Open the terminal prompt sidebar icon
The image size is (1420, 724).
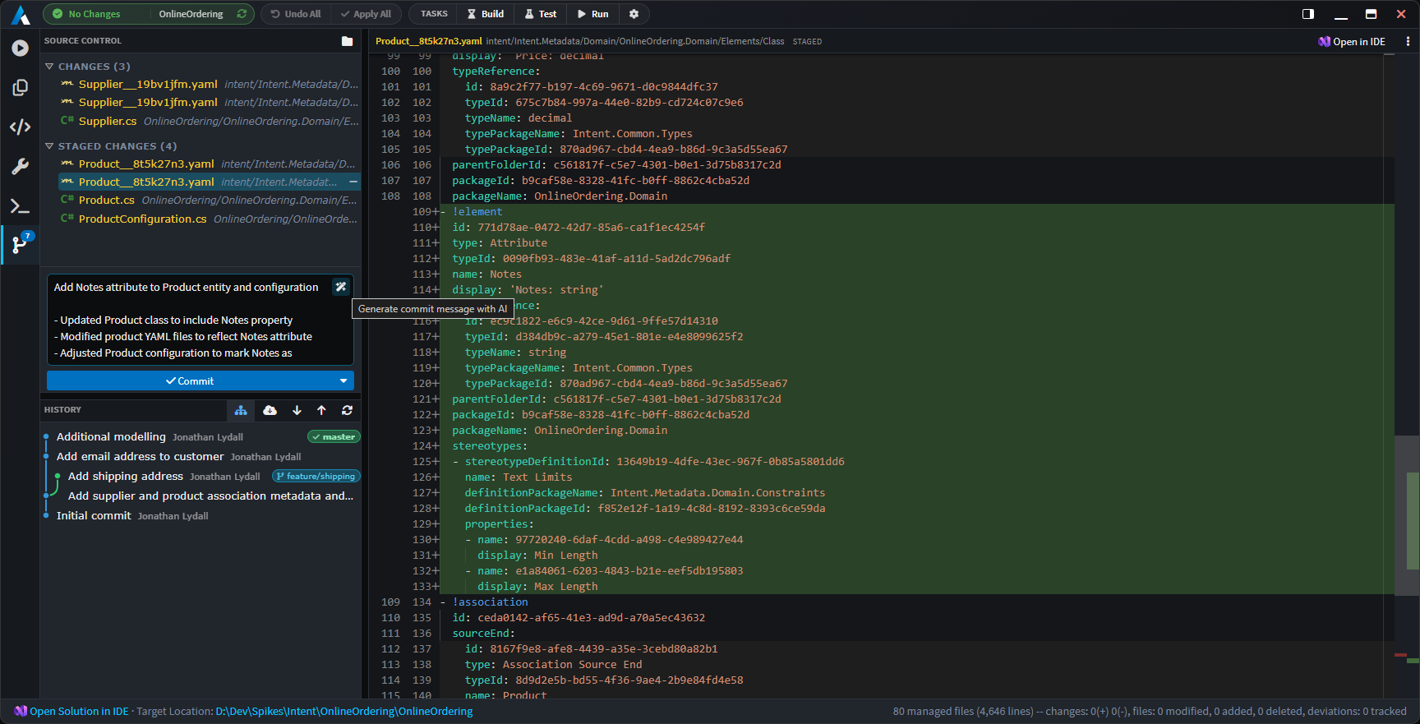pos(20,205)
